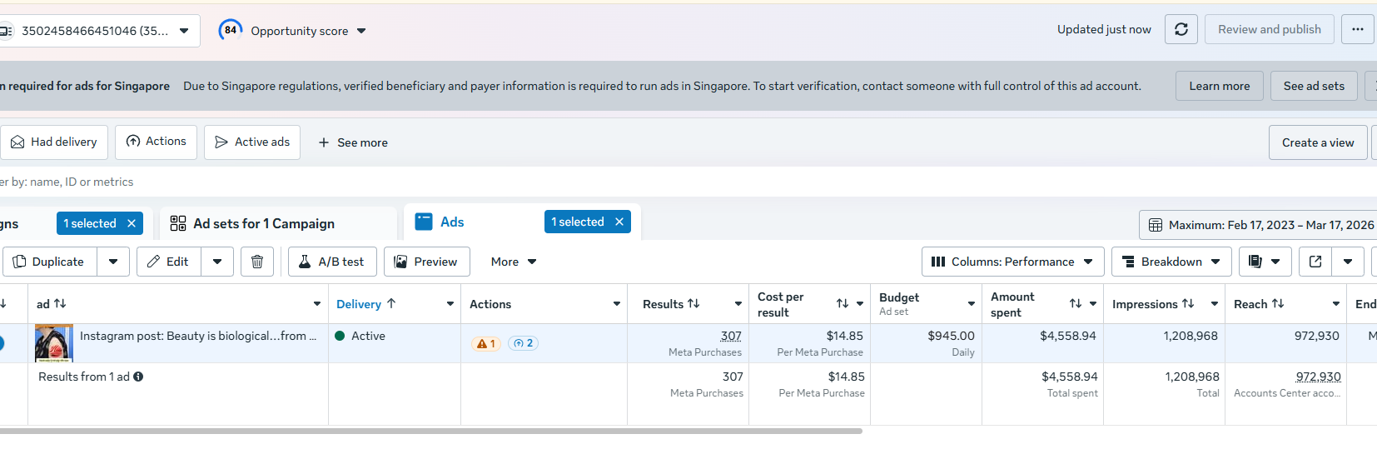Switch to Ad sets for 1 Campaign tab

[264, 223]
